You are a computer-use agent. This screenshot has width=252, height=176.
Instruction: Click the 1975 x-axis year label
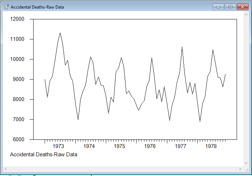[119, 146]
